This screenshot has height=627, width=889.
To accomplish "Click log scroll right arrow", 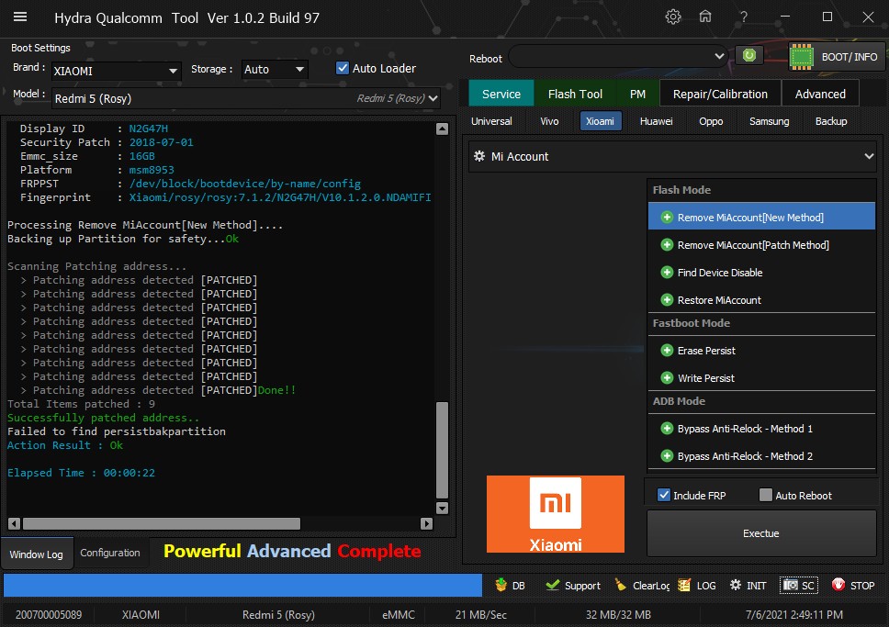I will (427, 523).
